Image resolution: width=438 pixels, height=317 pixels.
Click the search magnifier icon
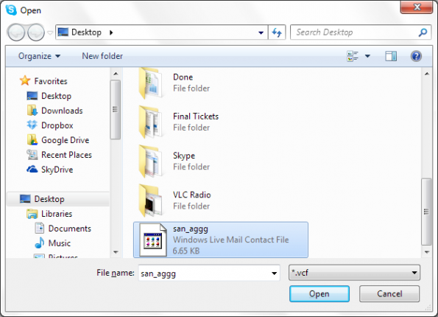423,32
